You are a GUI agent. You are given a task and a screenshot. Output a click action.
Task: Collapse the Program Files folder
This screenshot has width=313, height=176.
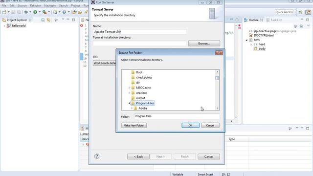click(129, 103)
